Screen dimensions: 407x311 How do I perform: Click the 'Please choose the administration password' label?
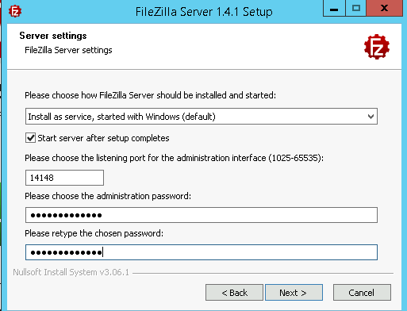(x=108, y=196)
